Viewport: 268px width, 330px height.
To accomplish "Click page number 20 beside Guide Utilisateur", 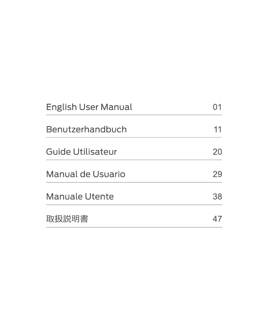I will coord(217,152).
